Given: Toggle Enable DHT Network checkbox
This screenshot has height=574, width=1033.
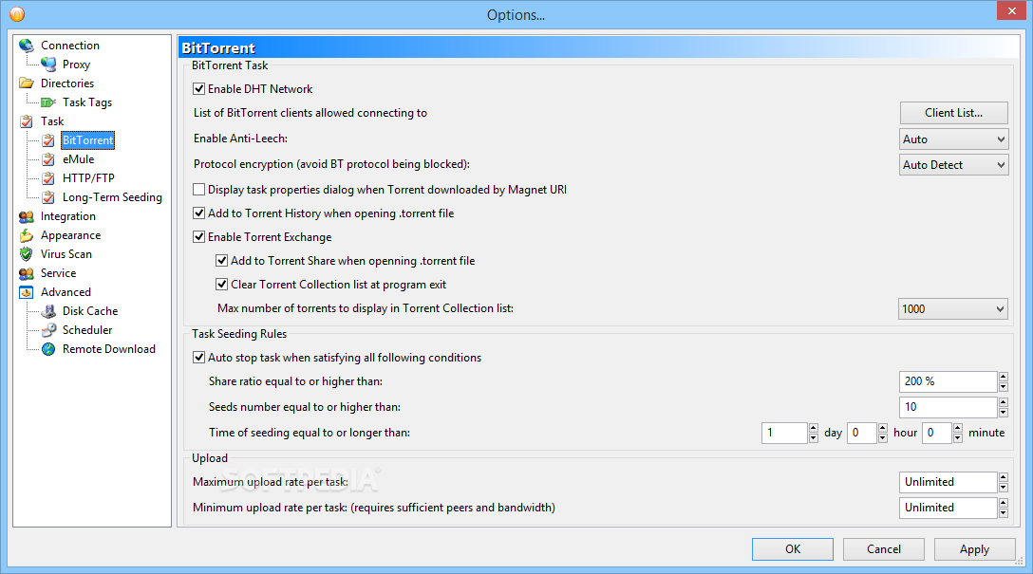Looking at the screenshot, I should point(199,89).
